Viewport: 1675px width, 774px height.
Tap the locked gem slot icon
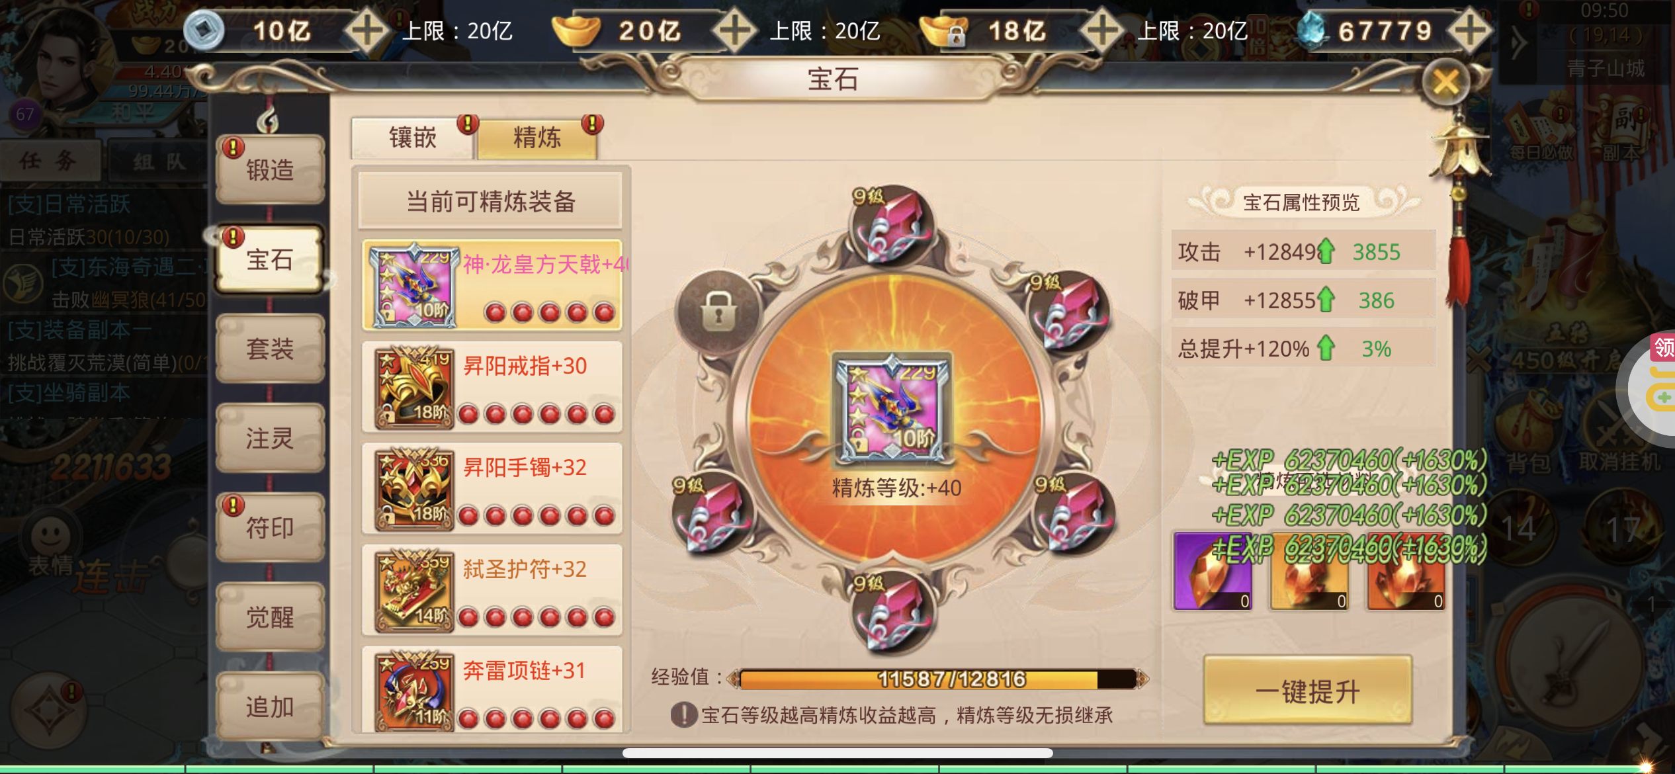pos(718,312)
